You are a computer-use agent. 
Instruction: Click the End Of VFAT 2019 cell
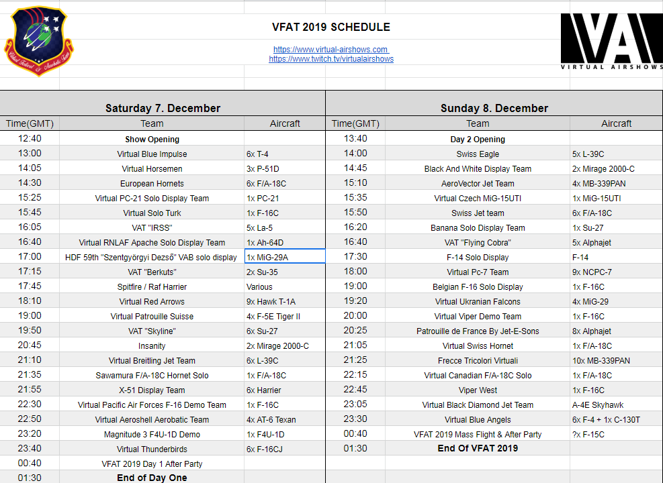click(x=478, y=449)
